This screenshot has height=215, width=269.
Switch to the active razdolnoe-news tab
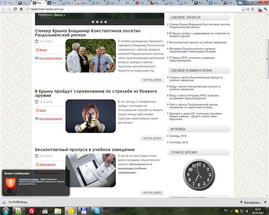click(x=39, y=3)
